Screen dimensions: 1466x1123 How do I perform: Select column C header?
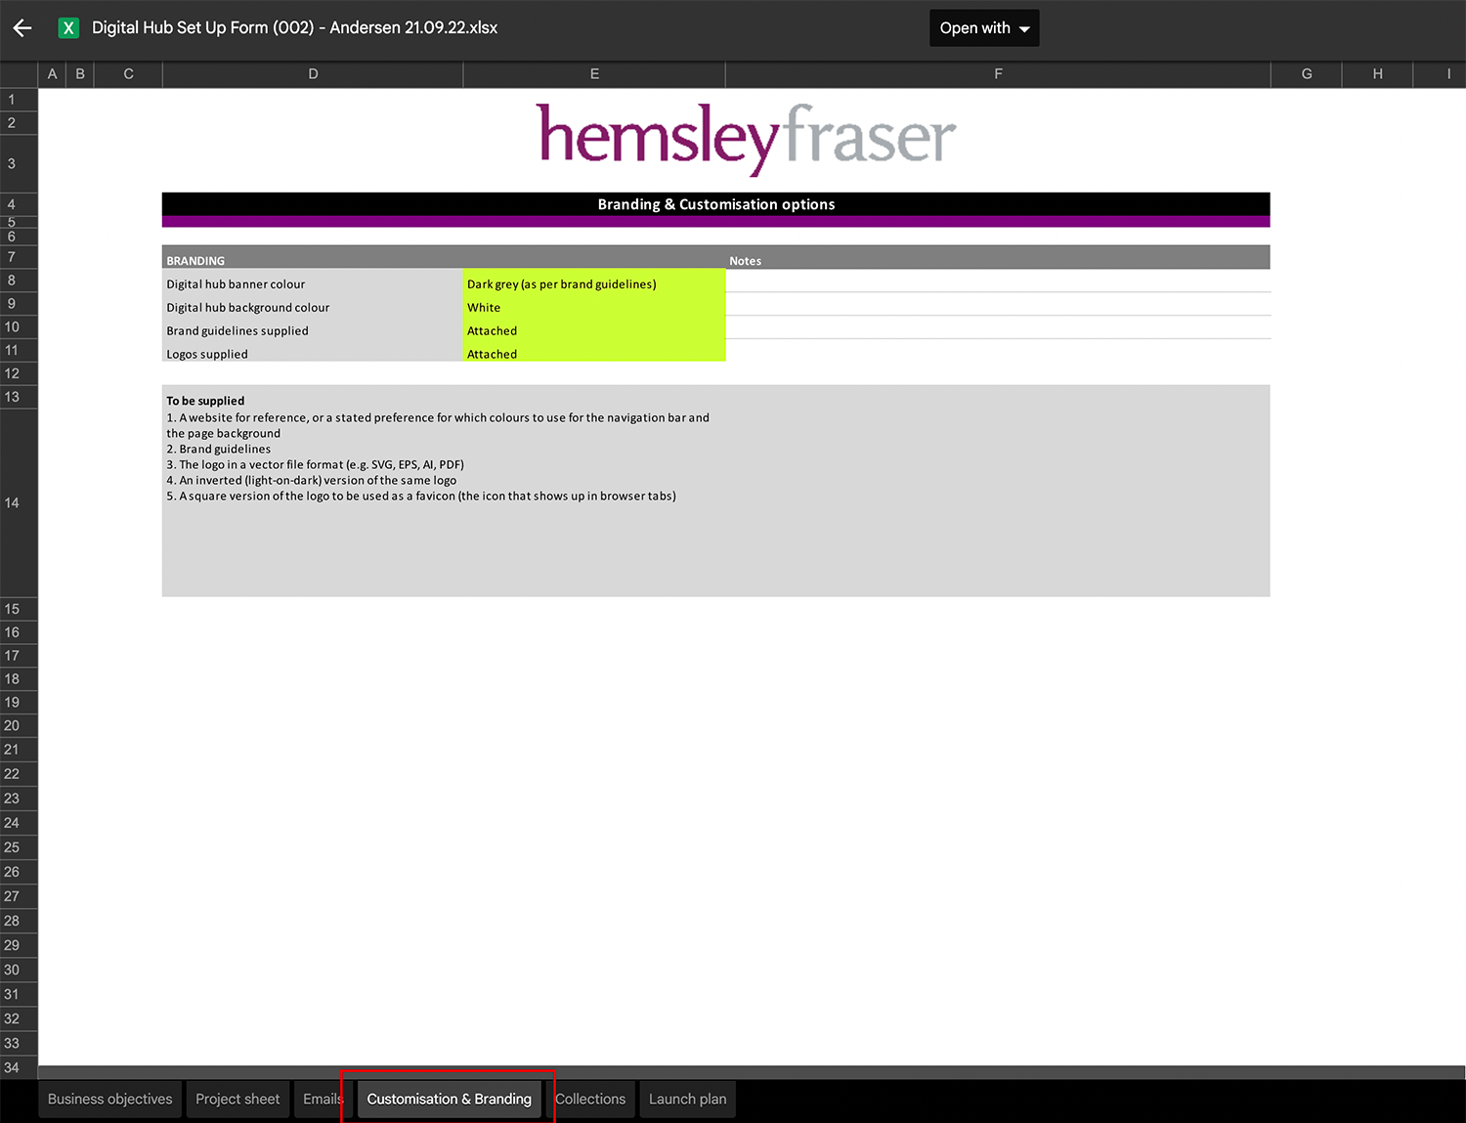(x=128, y=74)
